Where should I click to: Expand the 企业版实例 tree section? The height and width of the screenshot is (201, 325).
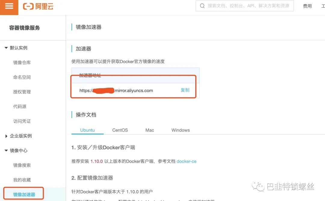click(6, 136)
